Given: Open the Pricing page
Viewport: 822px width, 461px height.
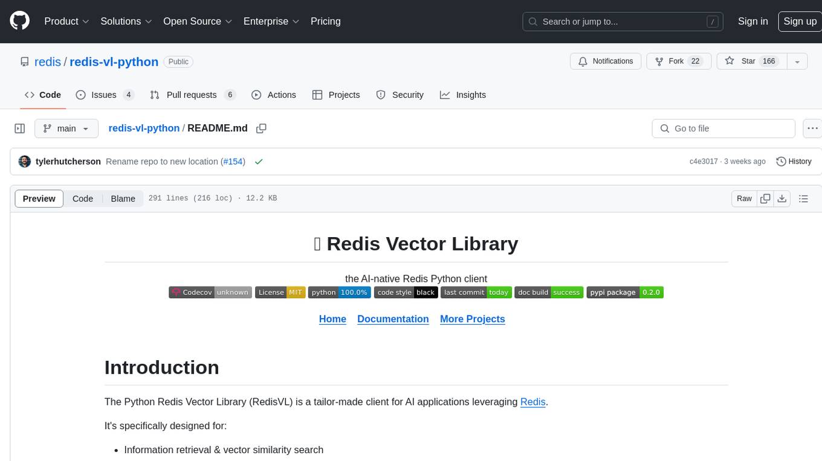Looking at the screenshot, I should pos(326,21).
